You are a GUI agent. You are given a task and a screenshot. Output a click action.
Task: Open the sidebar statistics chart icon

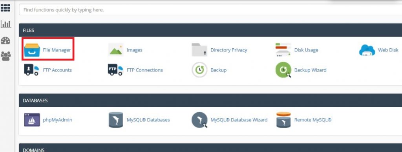[6, 24]
